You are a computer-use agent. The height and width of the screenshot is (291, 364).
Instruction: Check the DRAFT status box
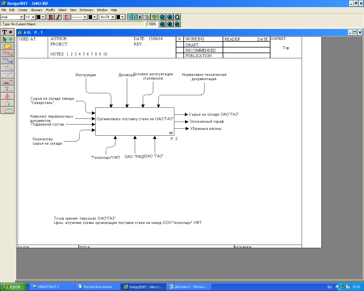[180, 45]
